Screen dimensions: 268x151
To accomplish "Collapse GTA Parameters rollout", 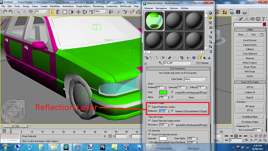I will coord(178,68).
